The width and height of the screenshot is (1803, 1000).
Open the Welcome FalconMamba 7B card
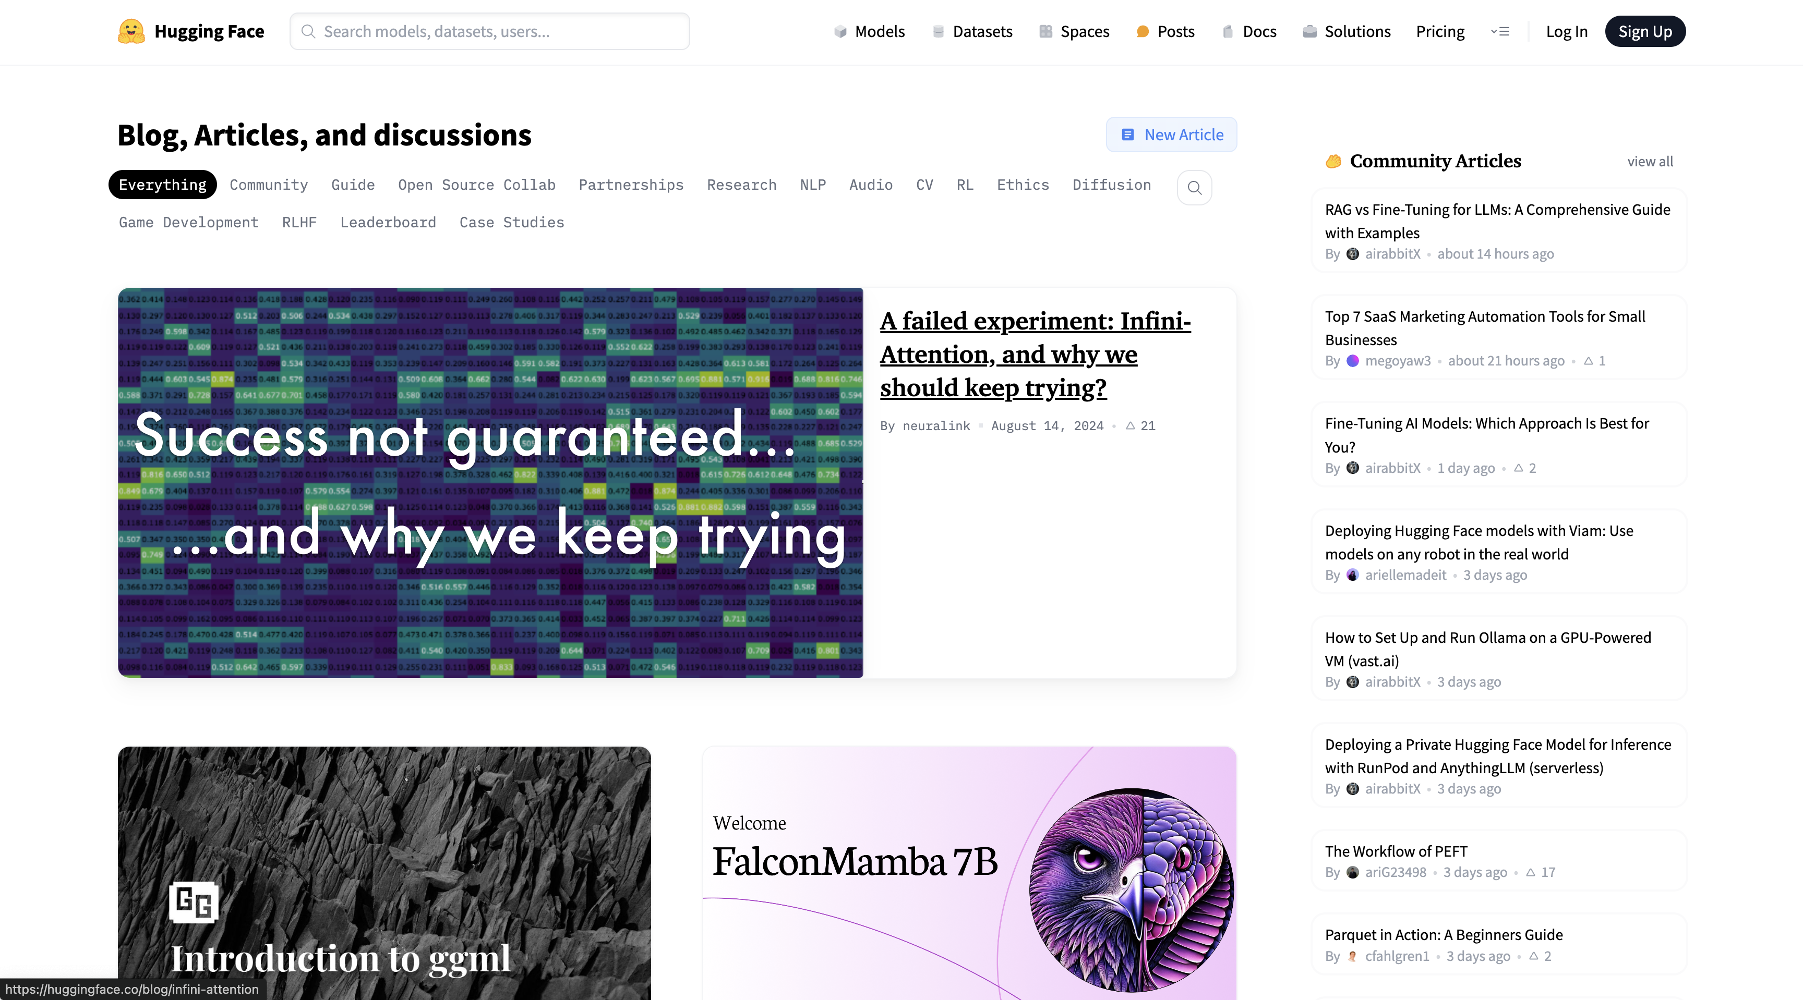tap(969, 873)
